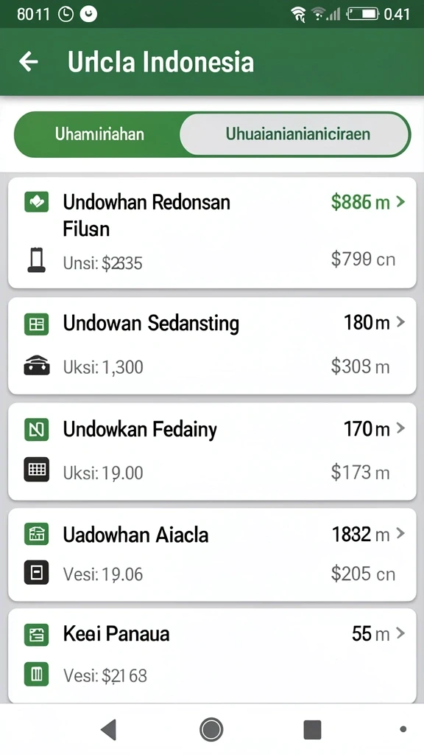Tap green icon beside Undowkan Fedainy
Viewport: 424px width, 755px height.
[x=37, y=430]
